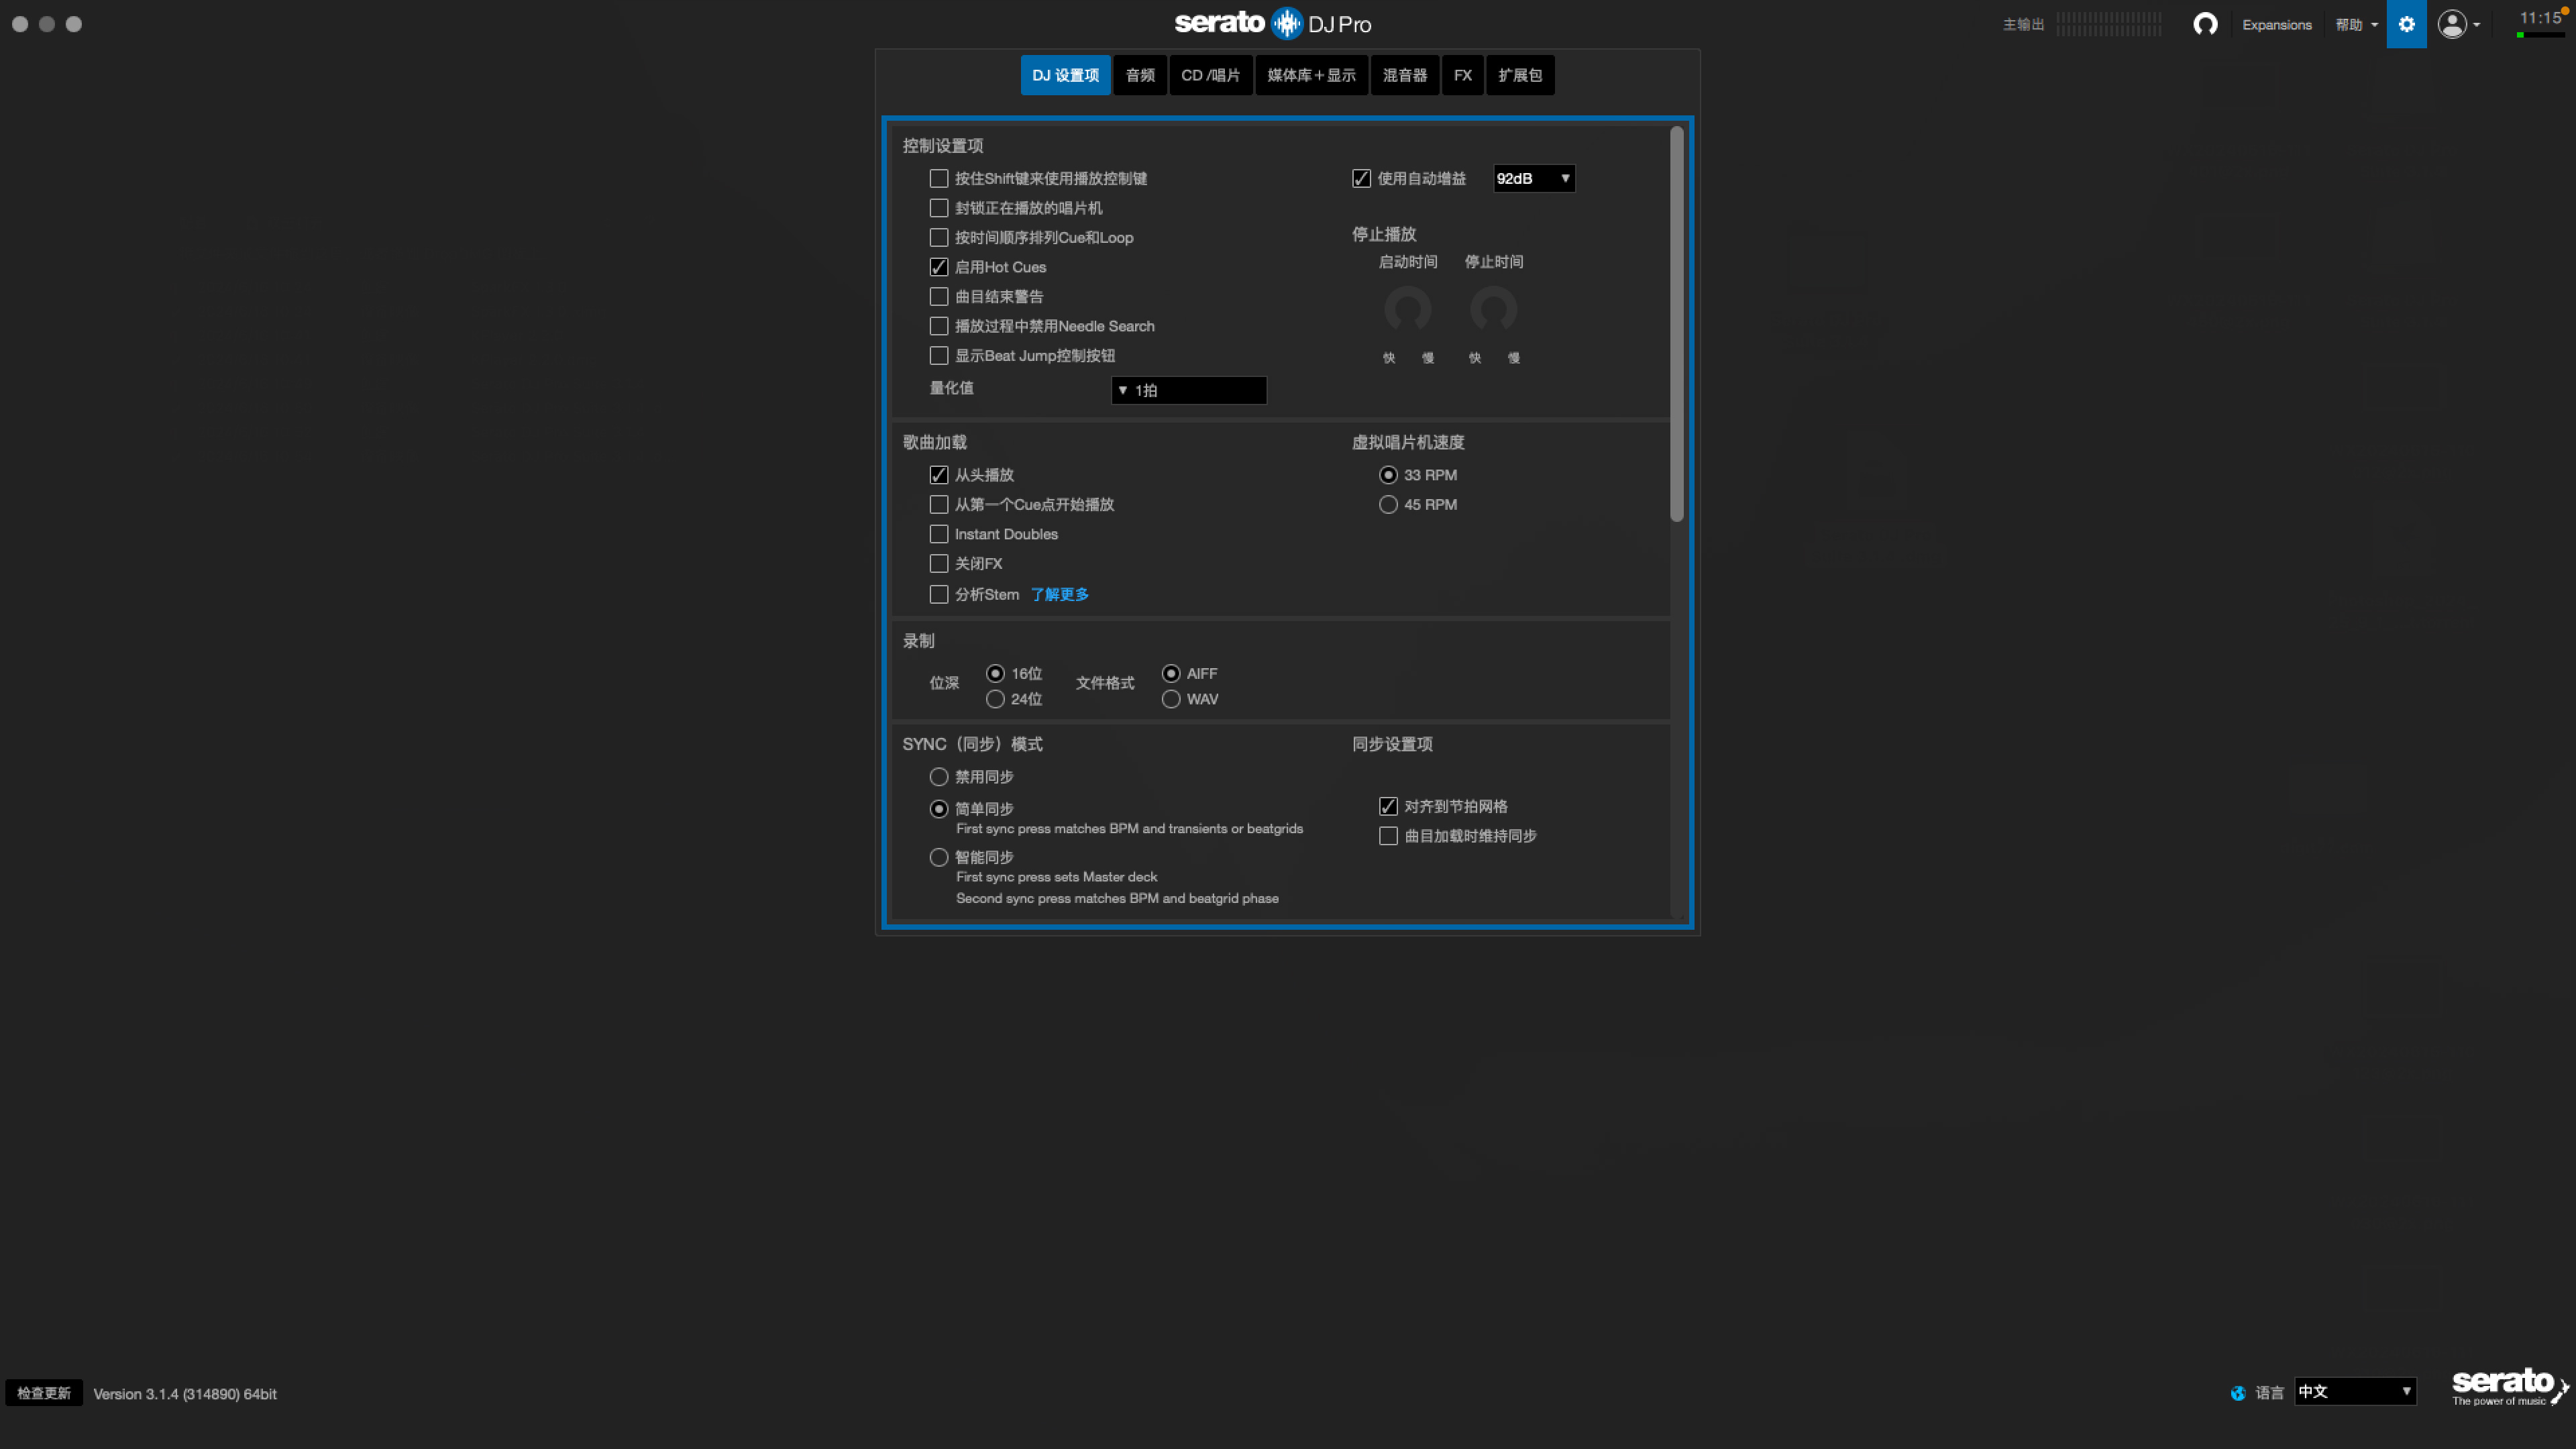This screenshot has width=2576, height=1449.
Task: Open the 92dB auto gain dropdown
Action: (x=1533, y=178)
